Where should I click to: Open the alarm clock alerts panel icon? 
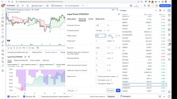point(169,15)
